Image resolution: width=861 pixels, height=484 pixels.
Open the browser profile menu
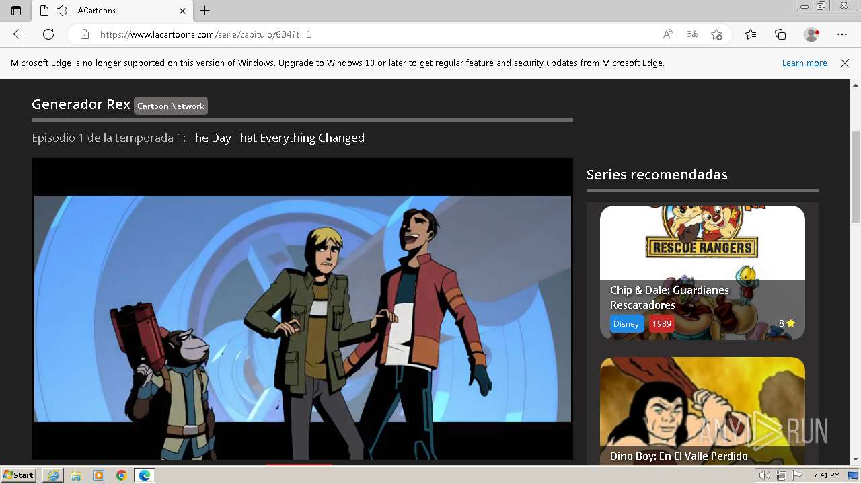tap(812, 34)
